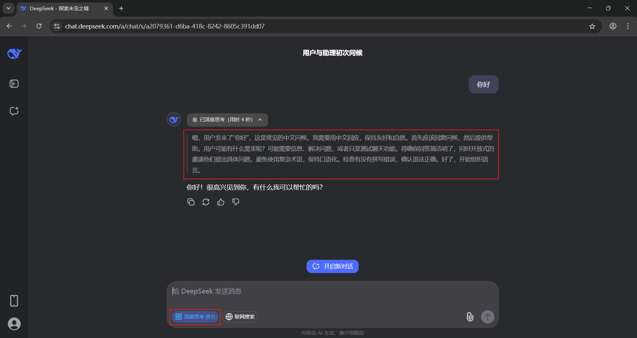
Task: Click the 开启新对话 button
Action: point(332,266)
